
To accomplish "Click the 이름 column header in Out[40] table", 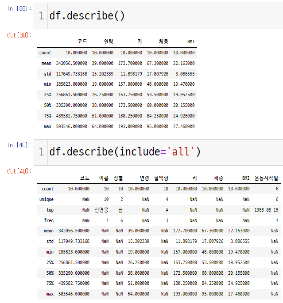I will click(104, 178).
